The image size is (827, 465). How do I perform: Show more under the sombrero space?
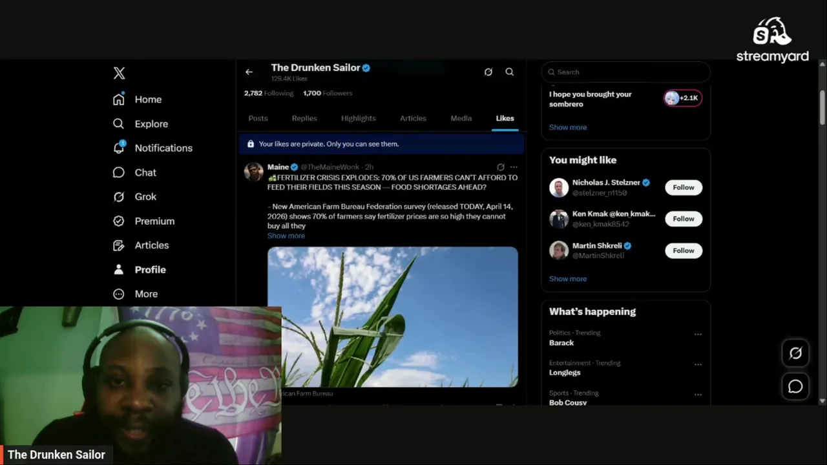click(568, 127)
